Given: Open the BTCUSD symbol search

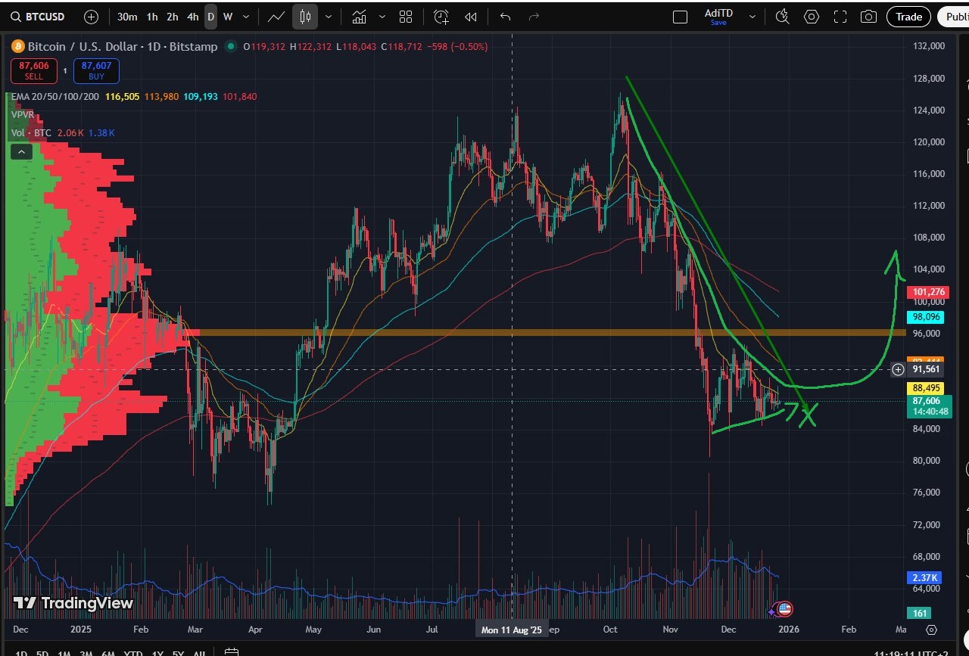Looking at the screenshot, I should point(39,17).
